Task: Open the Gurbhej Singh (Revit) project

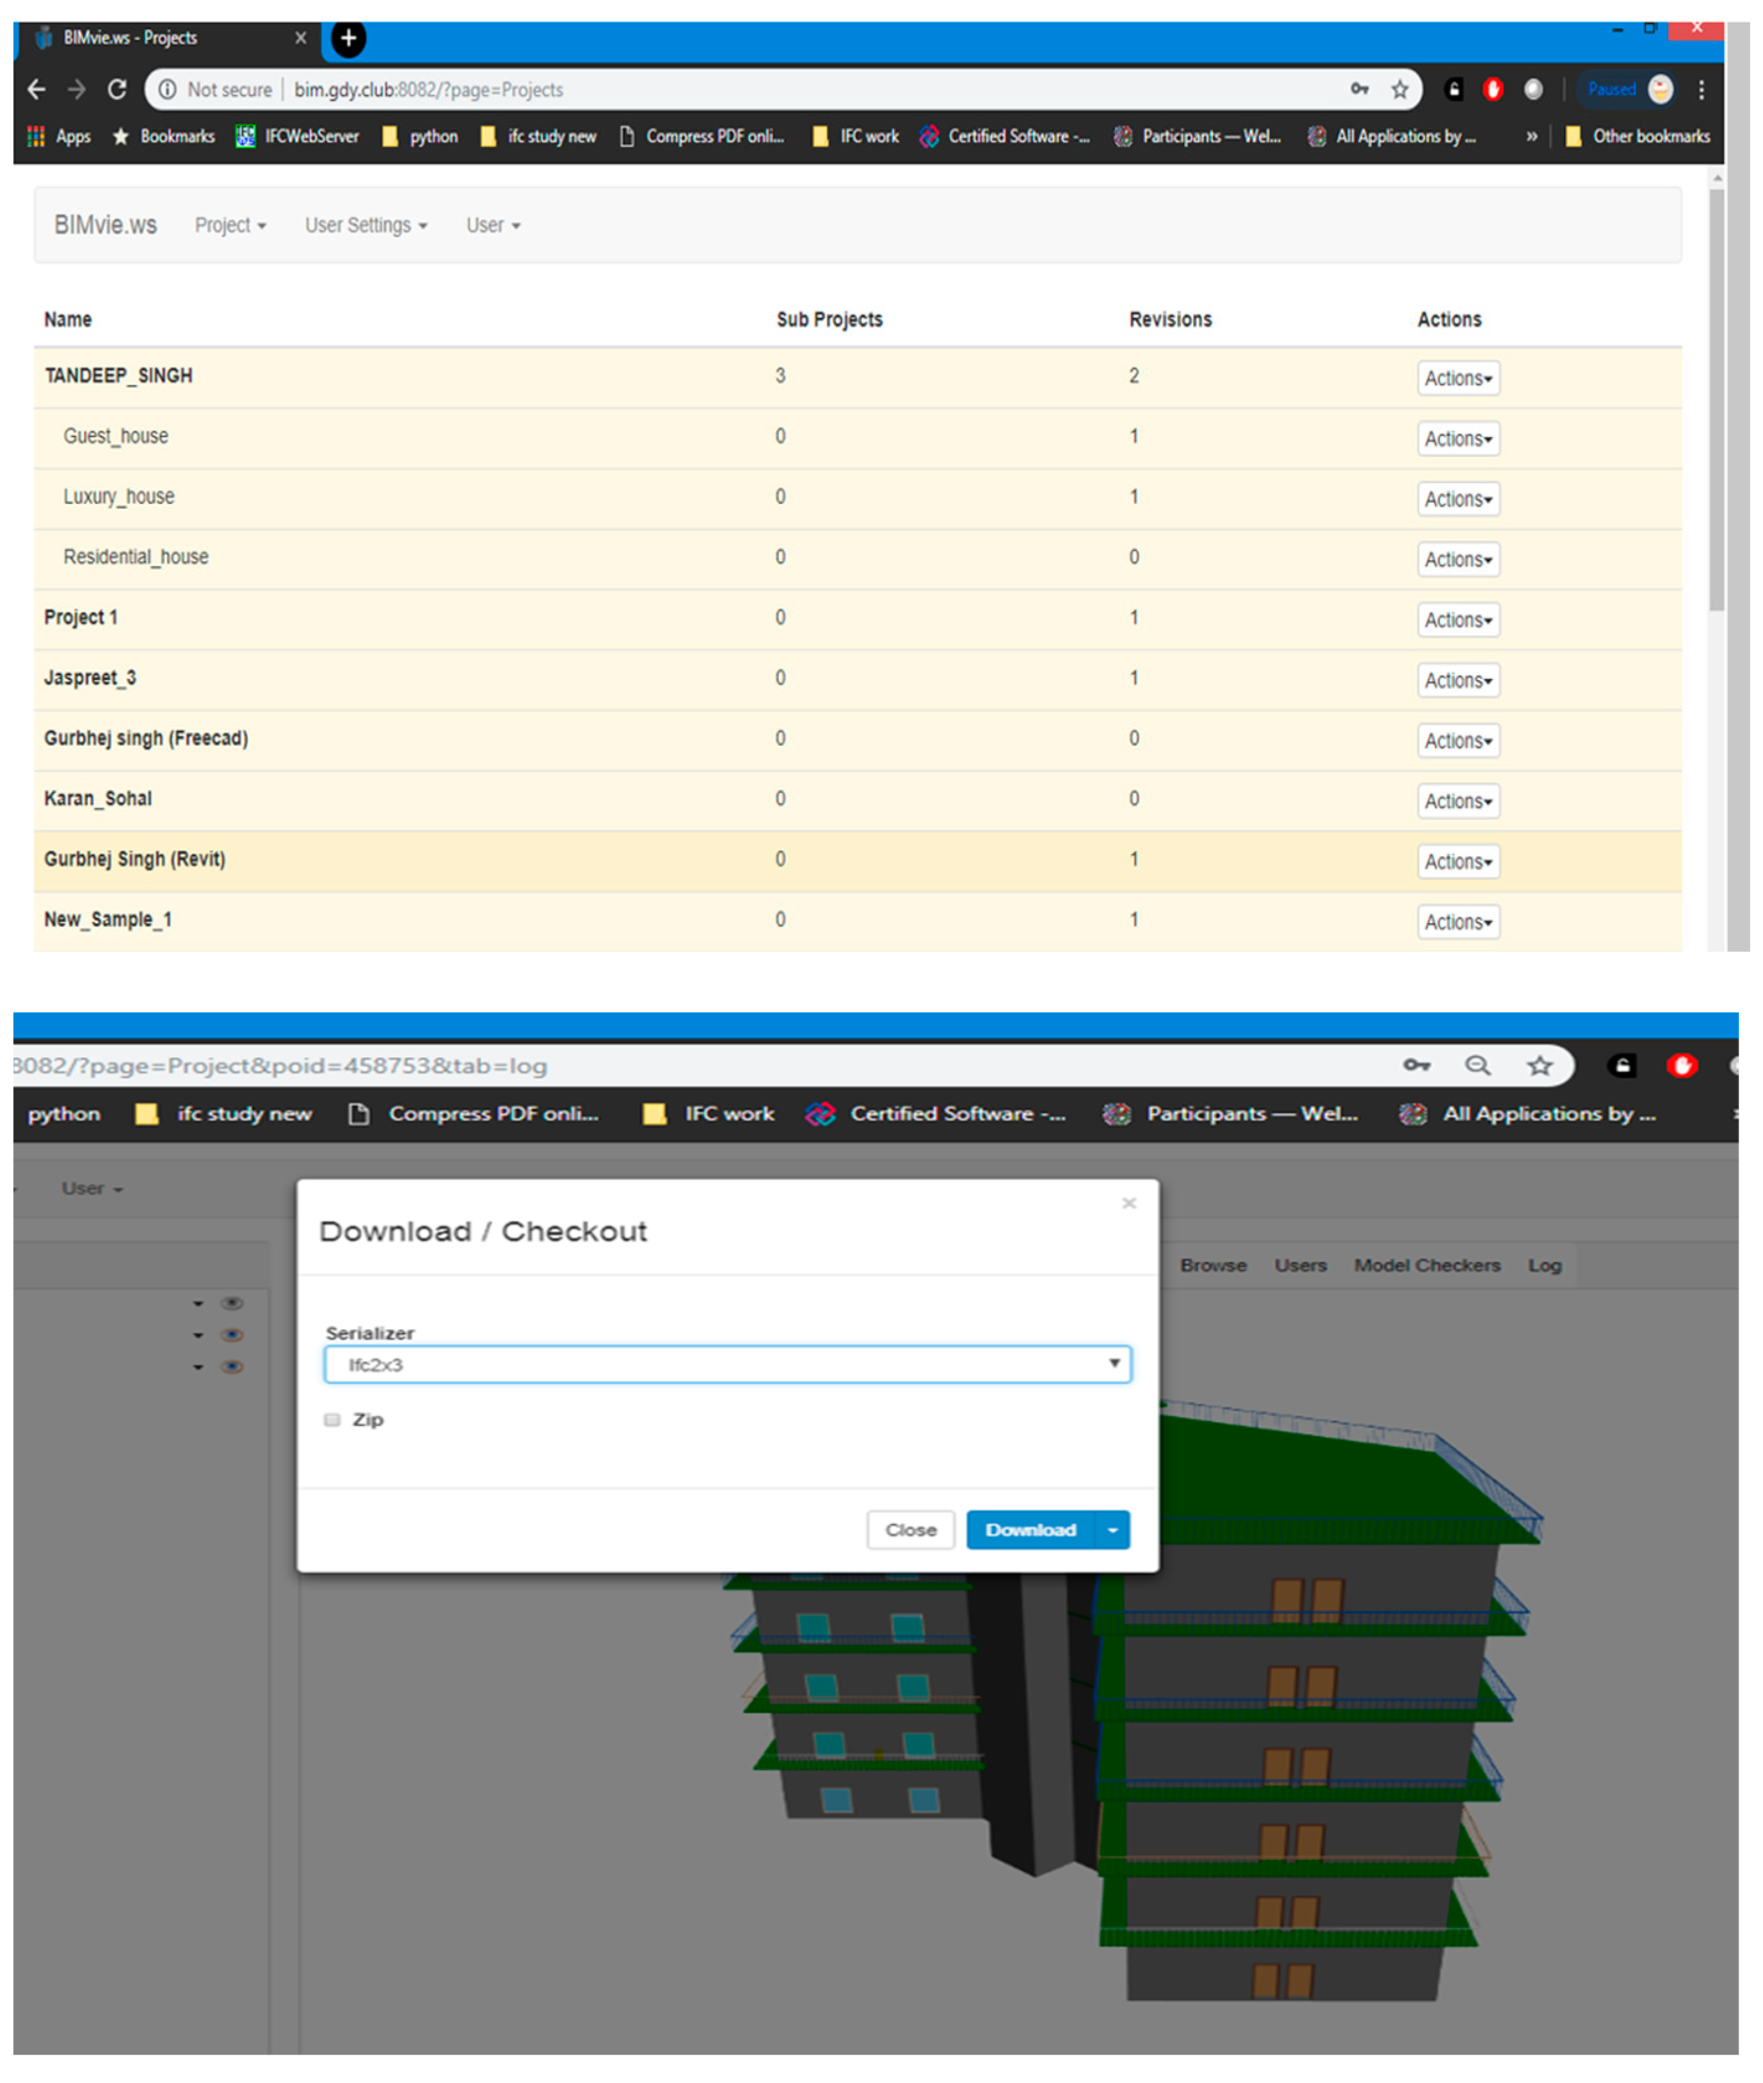Action: pos(135,859)
